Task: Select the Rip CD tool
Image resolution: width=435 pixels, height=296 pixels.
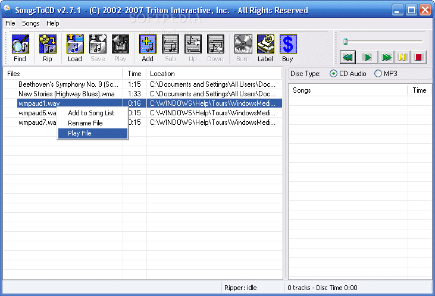Action: [x=48, y=48]
